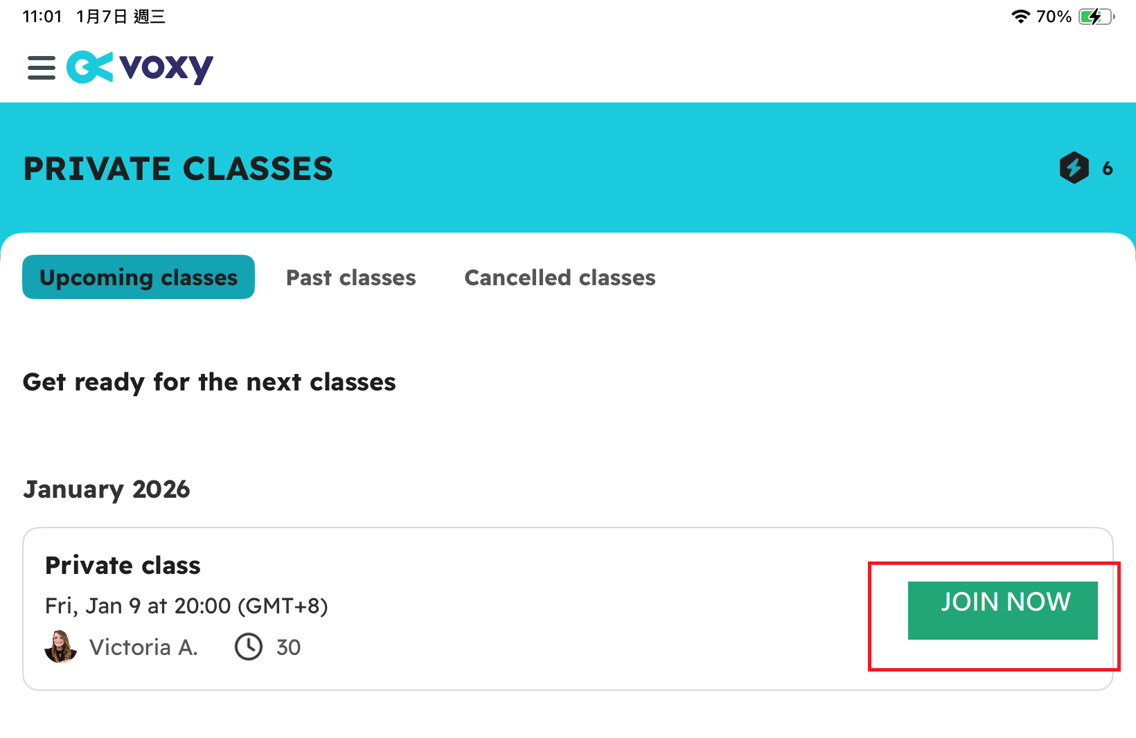Screen dimensions: 1136x738
Task: Click the teacher name Victoria A.
Action: click(x=143, y=647)
